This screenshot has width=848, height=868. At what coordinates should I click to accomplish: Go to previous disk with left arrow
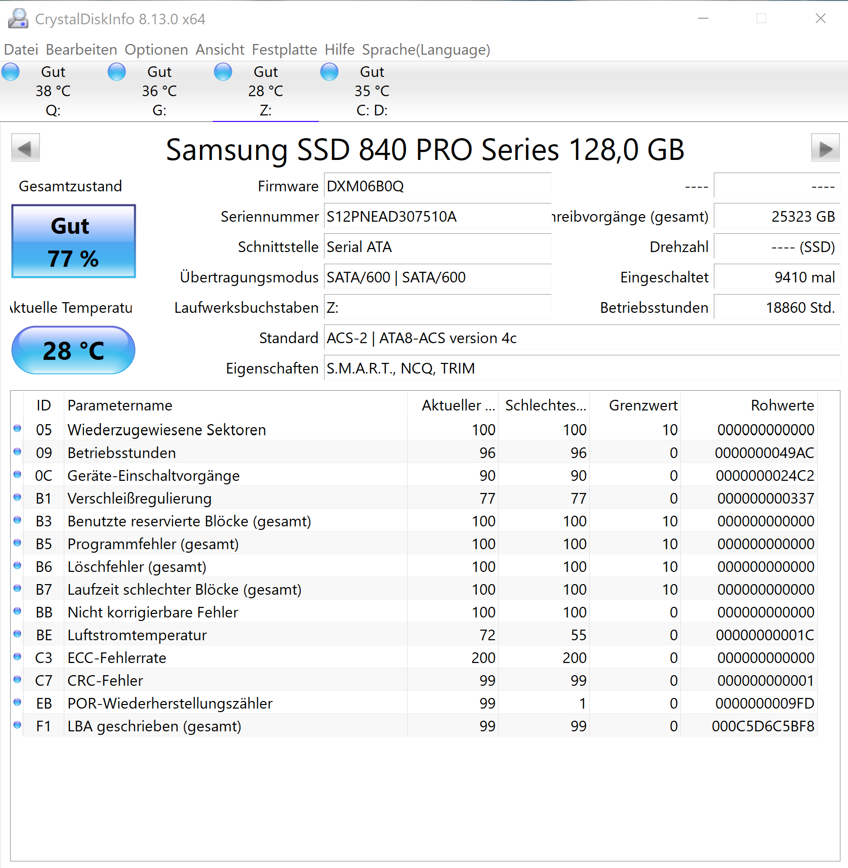25,148
